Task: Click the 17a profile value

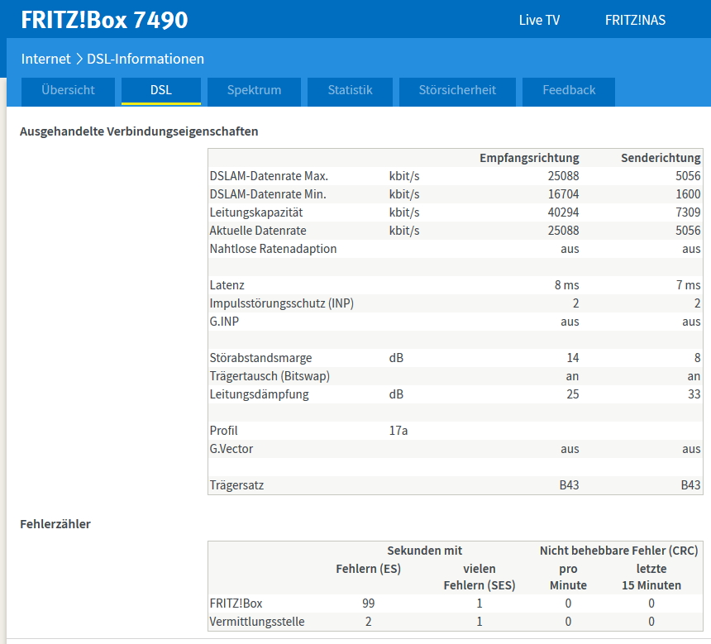Action: (398, 431)
